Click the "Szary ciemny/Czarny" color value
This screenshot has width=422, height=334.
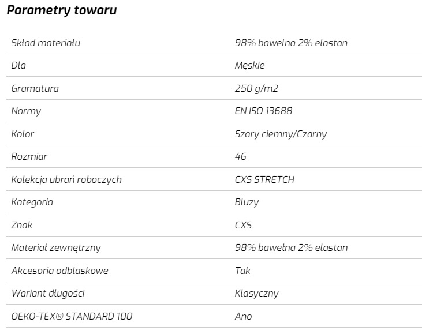(281, 134)
